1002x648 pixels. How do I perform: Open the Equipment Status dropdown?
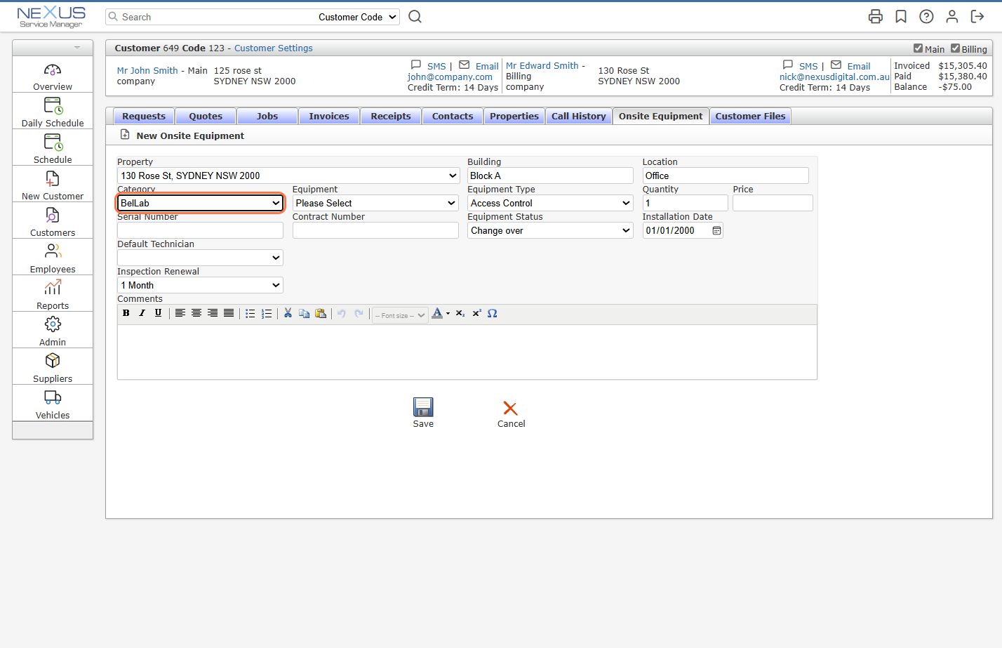550,230
